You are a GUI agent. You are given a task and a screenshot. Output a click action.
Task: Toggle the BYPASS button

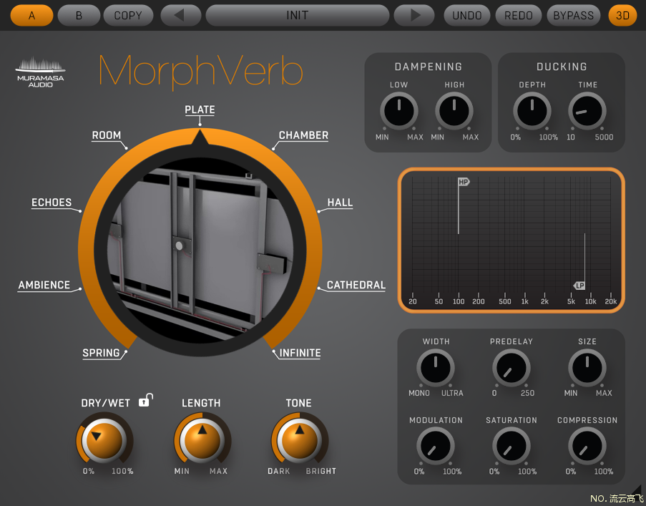click(574, 15)
